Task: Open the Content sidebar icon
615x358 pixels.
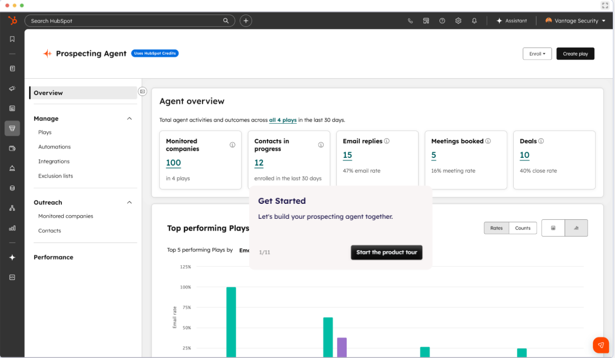Action: tap(12, 108)
